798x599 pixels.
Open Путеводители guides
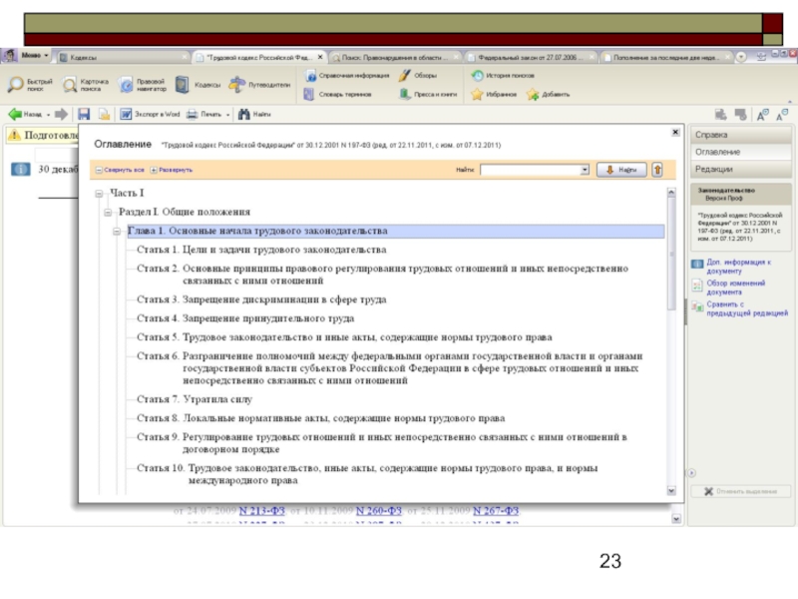point(259,85)
